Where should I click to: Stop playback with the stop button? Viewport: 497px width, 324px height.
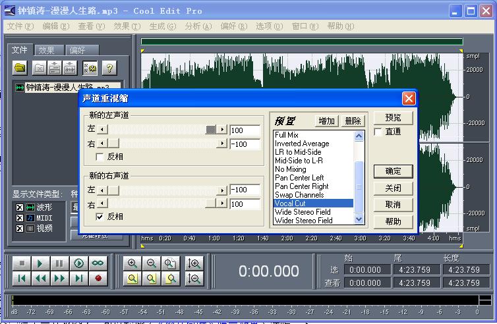22,263
